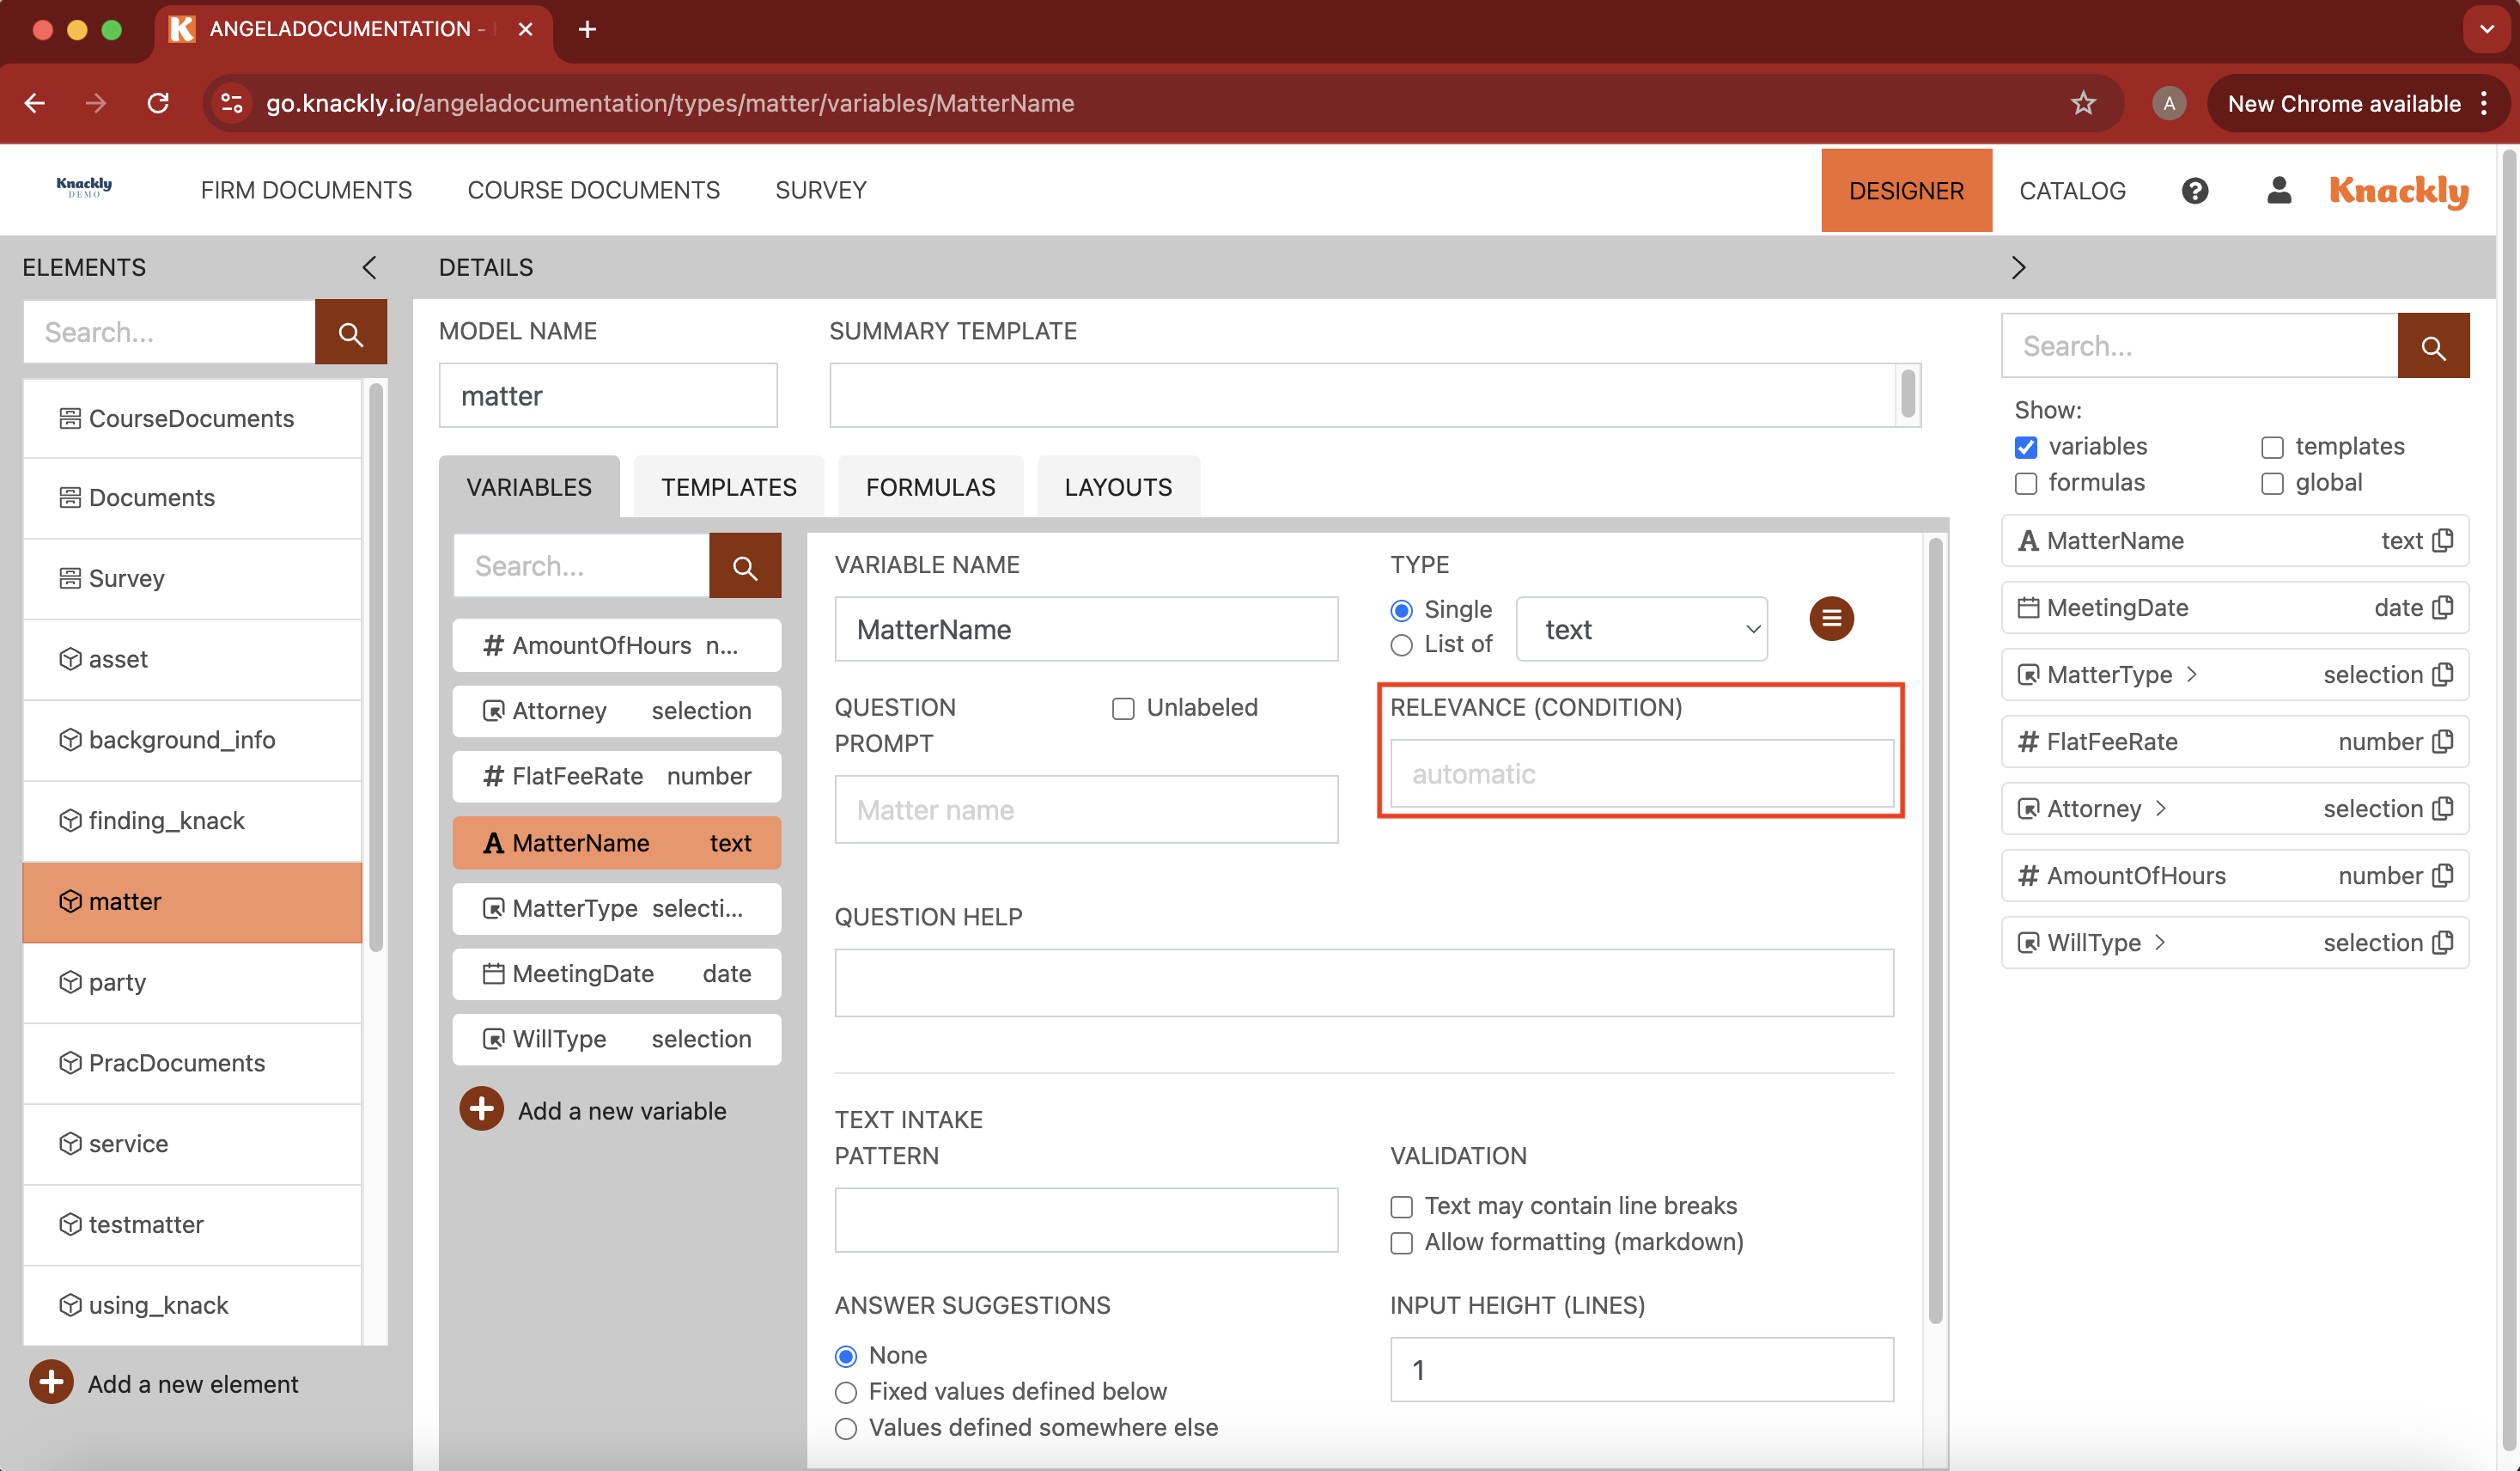2520x1471 pixels.
Task: Select the List of radio option
Action: 1401,645
